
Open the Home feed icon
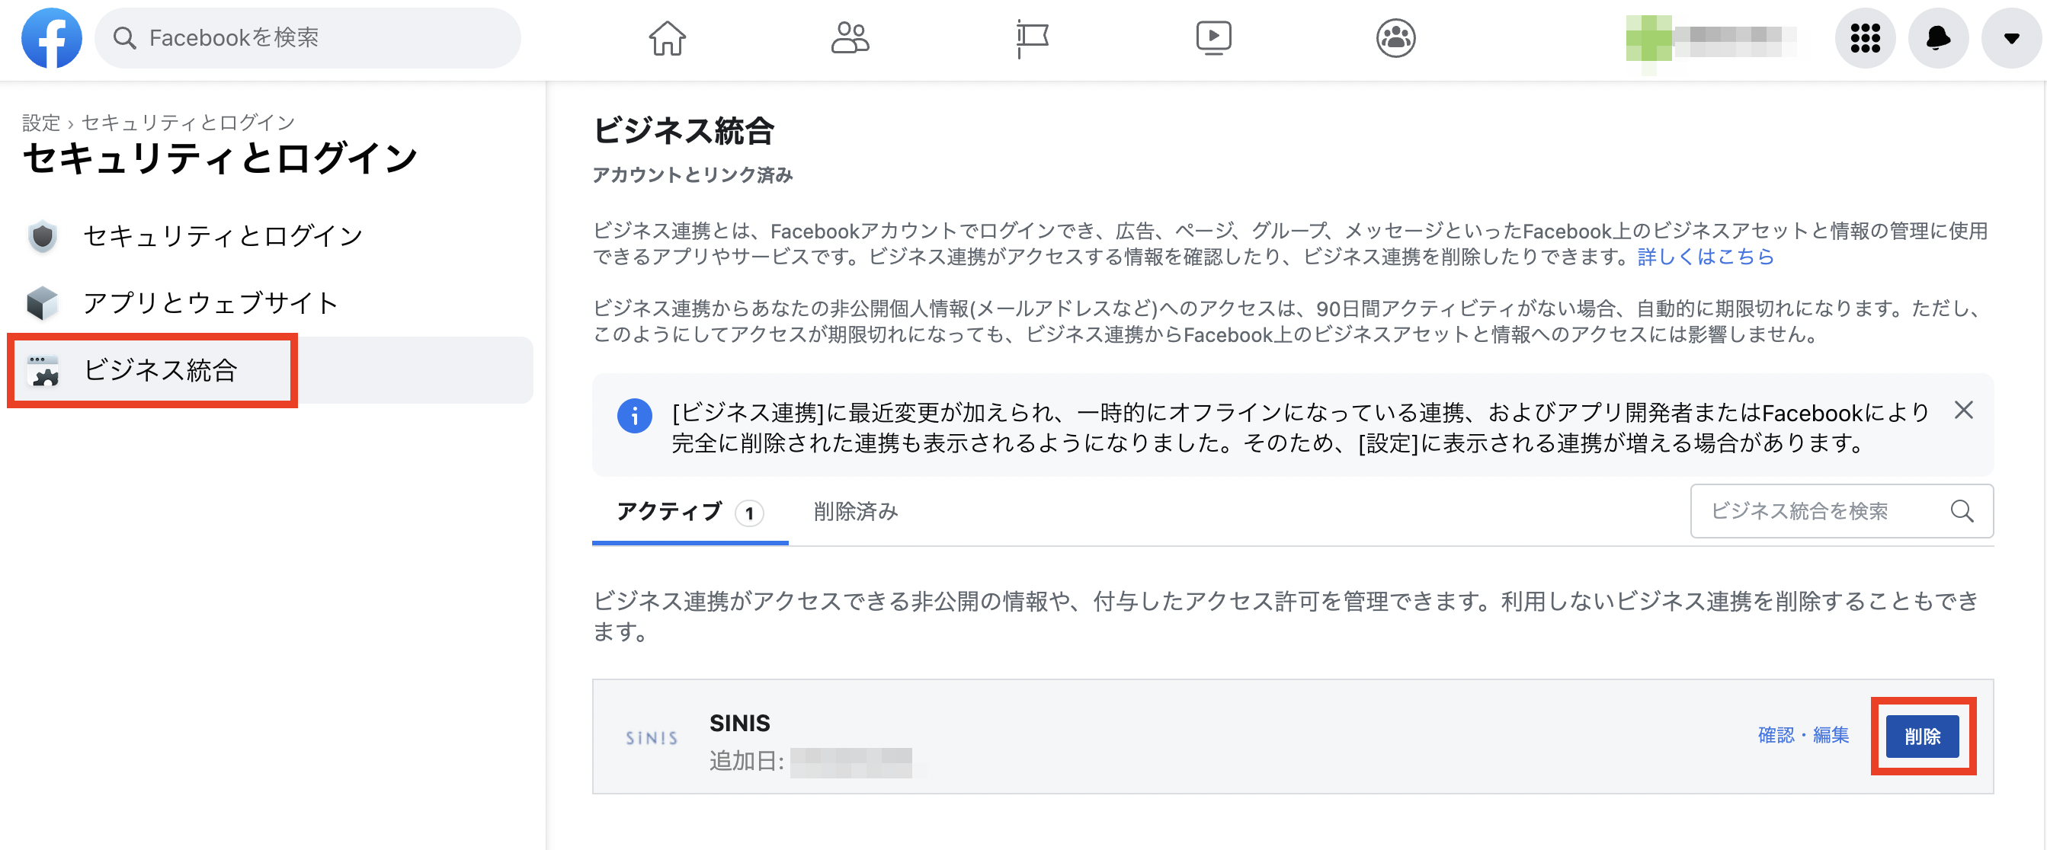pos(667,37)
